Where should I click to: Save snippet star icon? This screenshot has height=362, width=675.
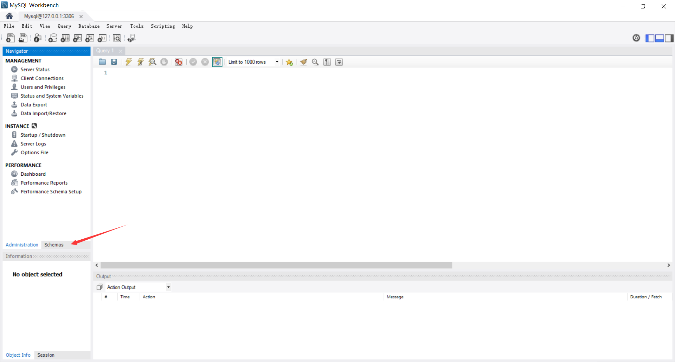pos(289,62)
